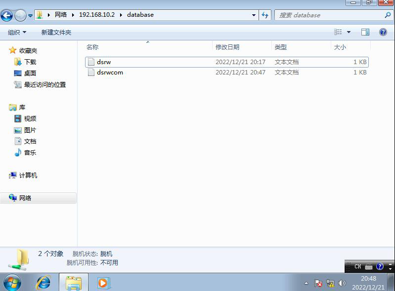Screen dimensions: 395x291
Task: Open 桌面 in favorites
Action: click(30, 73)
